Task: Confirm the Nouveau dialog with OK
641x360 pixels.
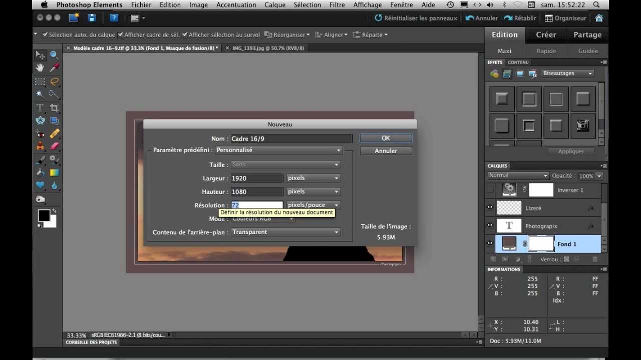Action: [x=386, y=138]
